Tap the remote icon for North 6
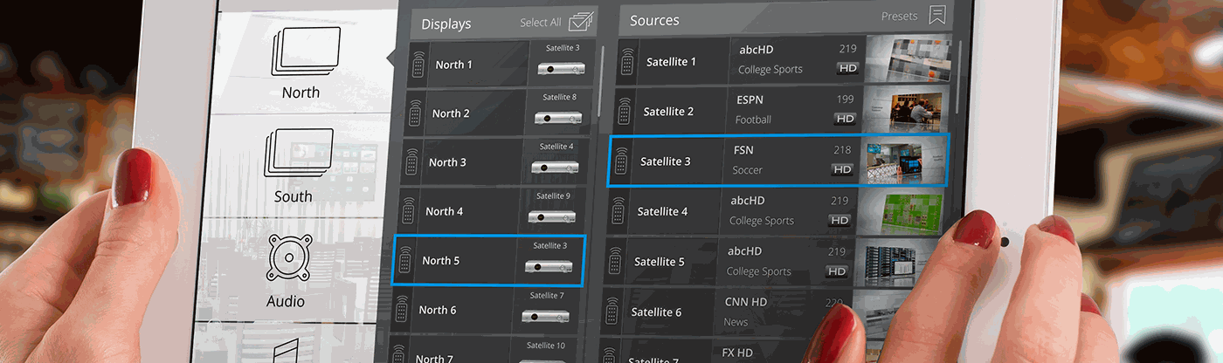The height and width of the screenshot is (363, 1223). [x=401, y=309]
